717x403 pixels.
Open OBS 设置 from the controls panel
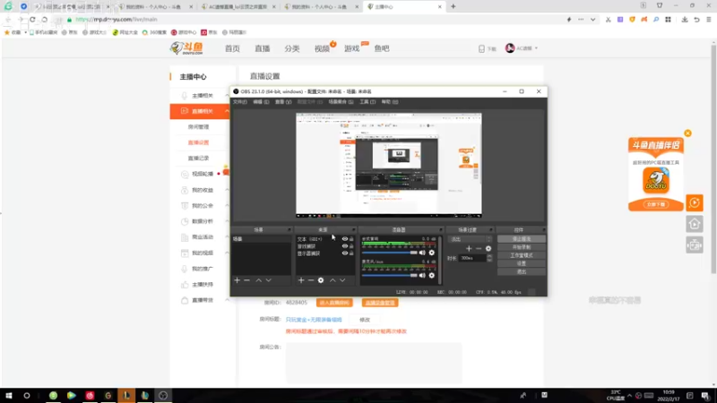(522, 263)
